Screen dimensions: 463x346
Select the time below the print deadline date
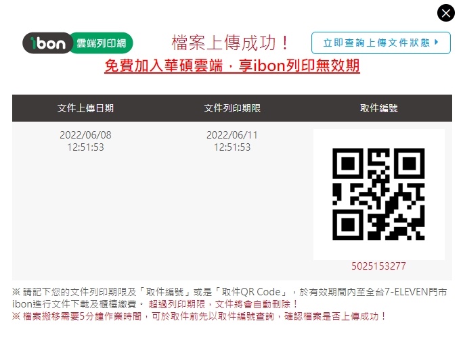232,147
